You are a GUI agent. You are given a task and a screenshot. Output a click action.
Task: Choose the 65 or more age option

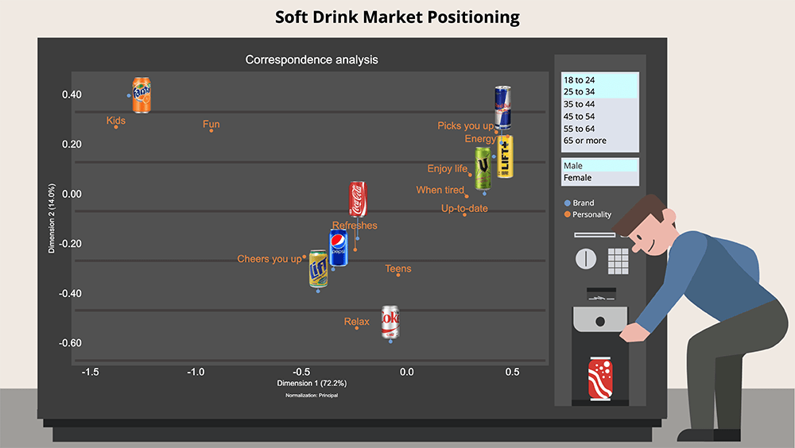pyautogui.click(x=599, y=141)
